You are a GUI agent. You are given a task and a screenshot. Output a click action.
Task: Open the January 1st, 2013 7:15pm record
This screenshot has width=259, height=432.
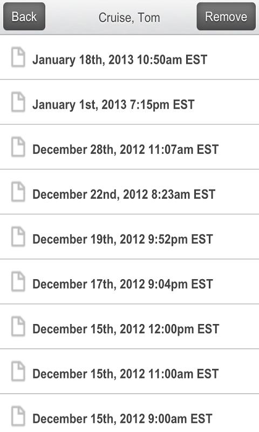(x=129, y=102)
